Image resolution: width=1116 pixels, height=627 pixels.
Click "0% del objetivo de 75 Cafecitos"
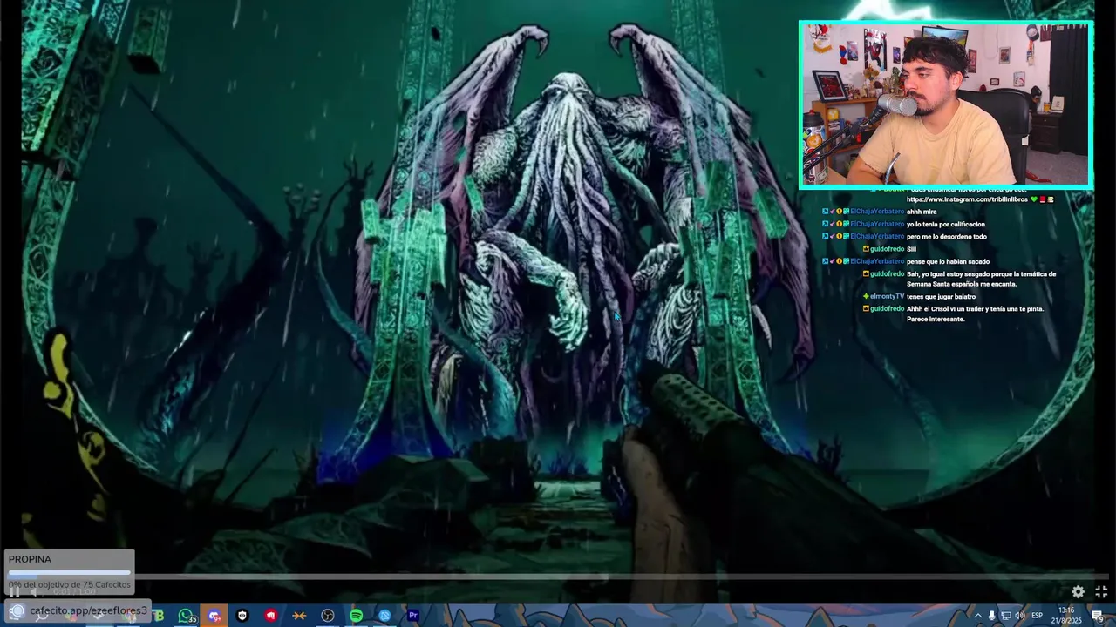[x=69, y=584]
